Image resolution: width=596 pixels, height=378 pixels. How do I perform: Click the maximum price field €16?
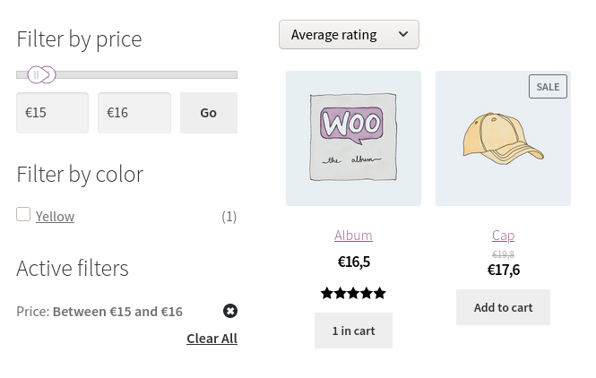[x=134, y=113]
